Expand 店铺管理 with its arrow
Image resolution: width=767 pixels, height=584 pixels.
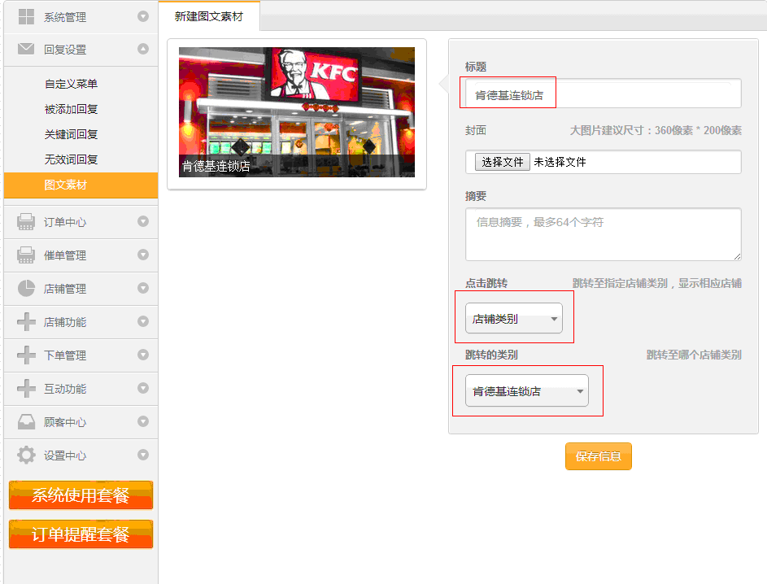coord(143,288)
